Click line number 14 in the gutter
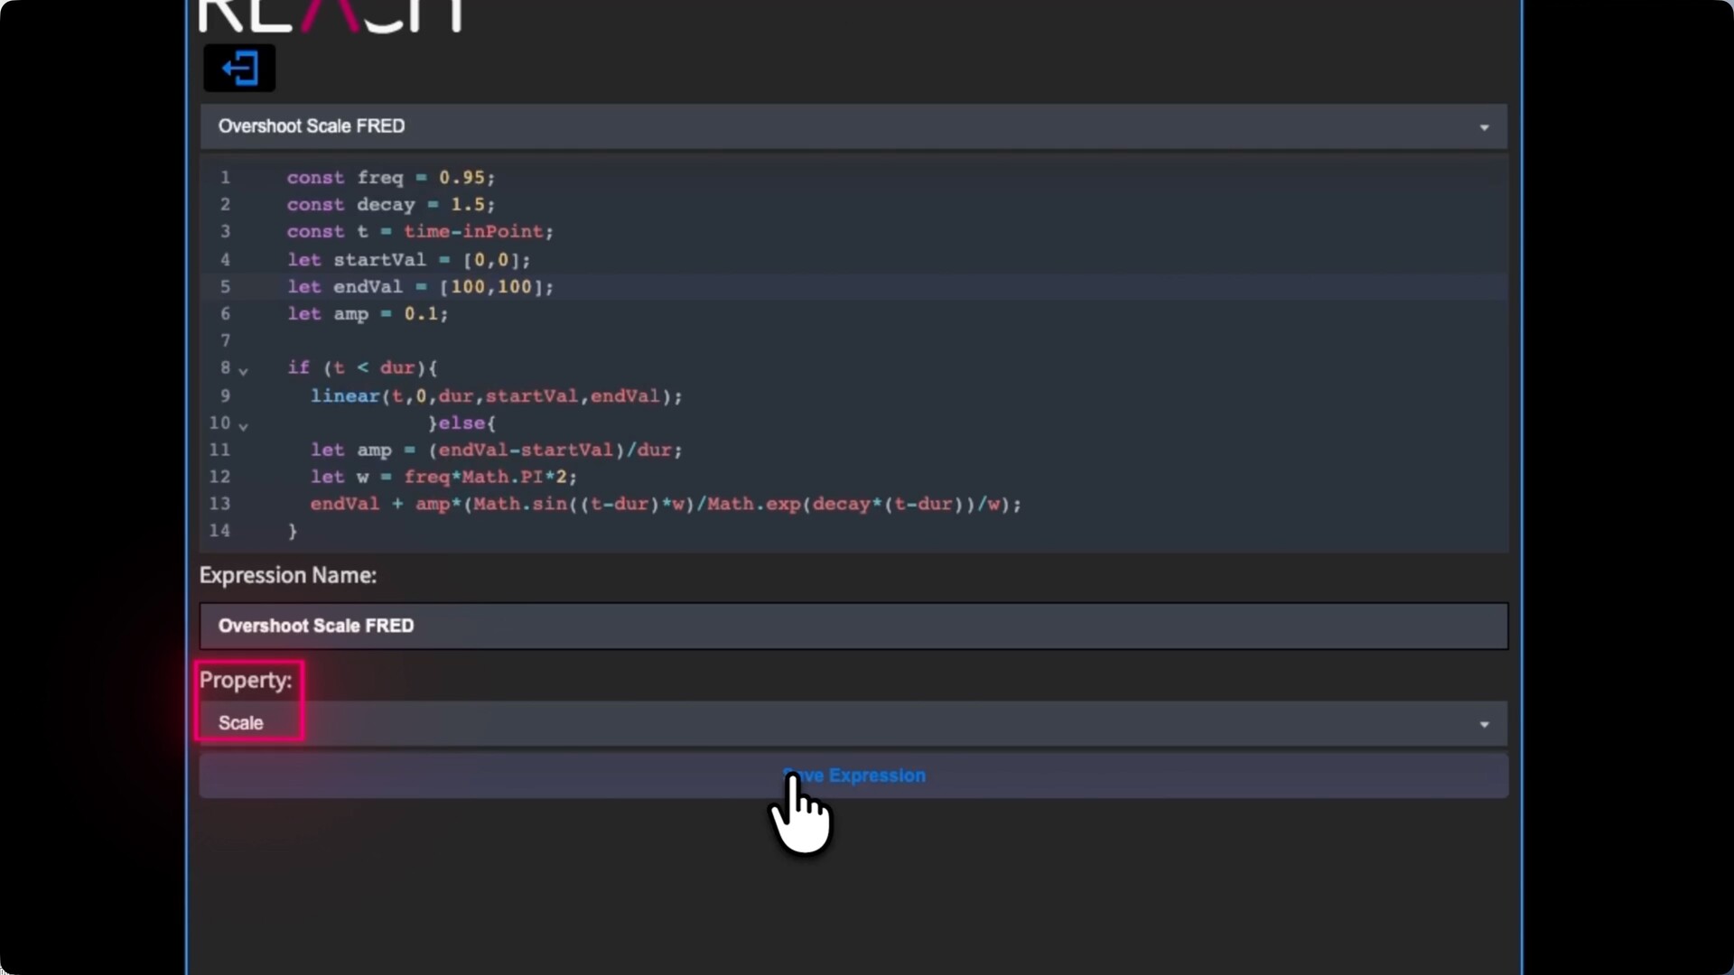1734x975 pixels. click(219, 531)
